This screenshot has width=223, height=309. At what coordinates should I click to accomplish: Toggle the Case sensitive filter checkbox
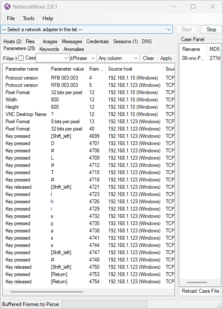pos(21,58)
